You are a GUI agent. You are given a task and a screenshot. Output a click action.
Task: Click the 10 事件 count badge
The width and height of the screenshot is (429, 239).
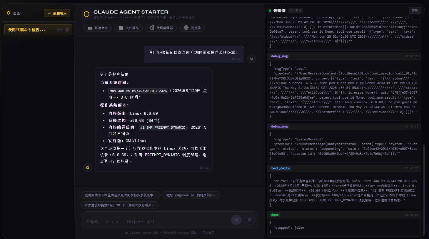(x=296, y=11)
